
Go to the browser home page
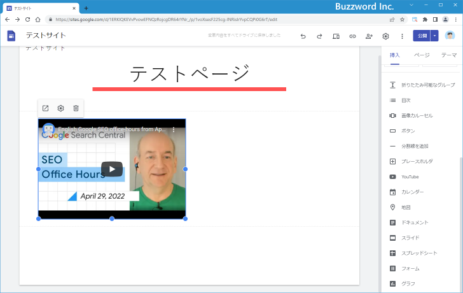coord(38,20)
